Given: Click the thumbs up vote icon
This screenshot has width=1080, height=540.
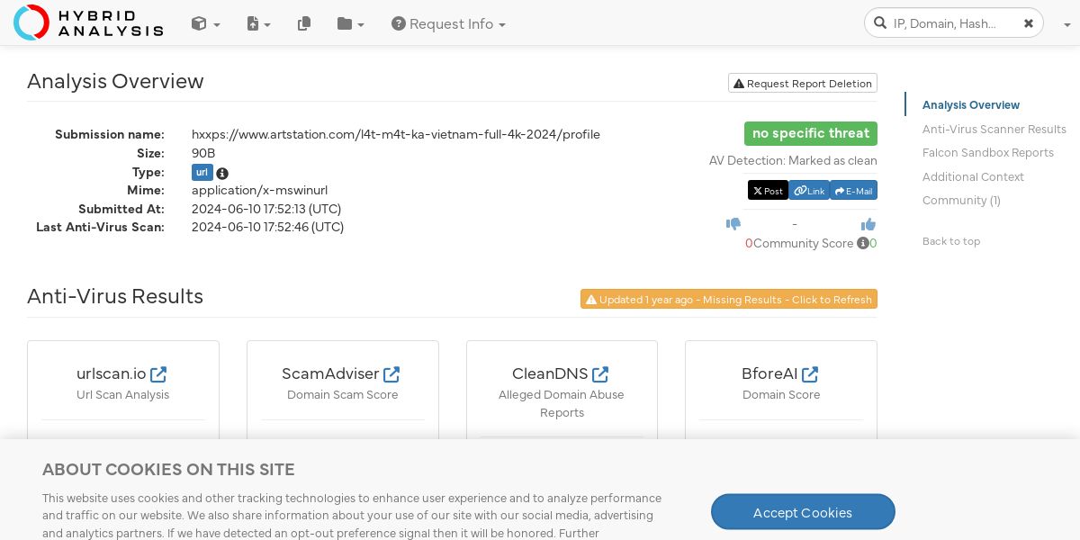Looking at the screenshot, I should [x=868, y=224].
